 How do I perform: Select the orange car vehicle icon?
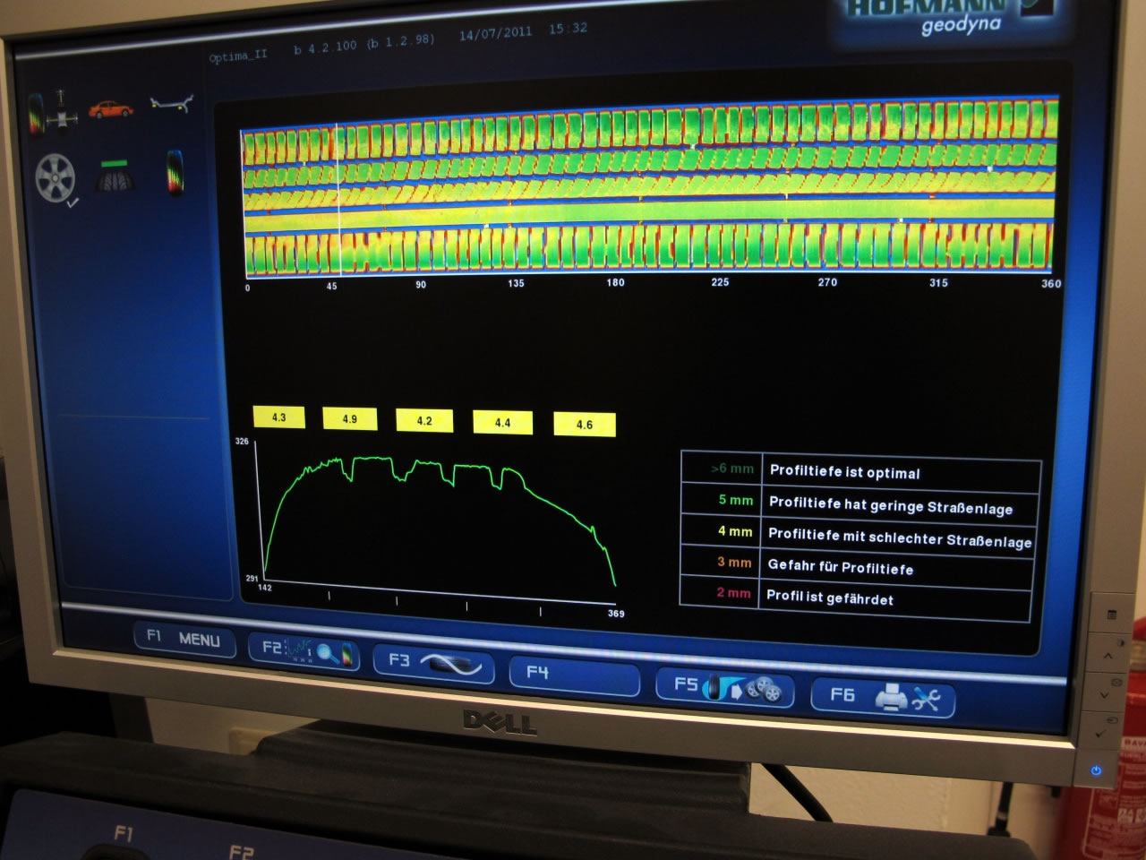pyautogui.click(x=111, y=110)
